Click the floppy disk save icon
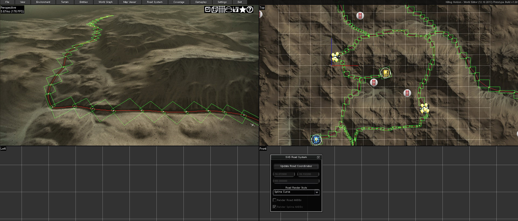 click(x=236, y=10)
